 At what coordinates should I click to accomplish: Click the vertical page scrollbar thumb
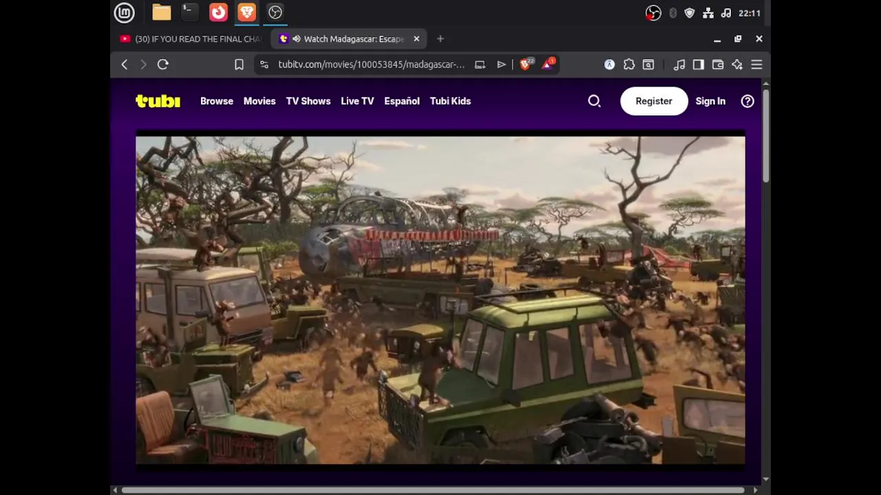pos(766,136)
